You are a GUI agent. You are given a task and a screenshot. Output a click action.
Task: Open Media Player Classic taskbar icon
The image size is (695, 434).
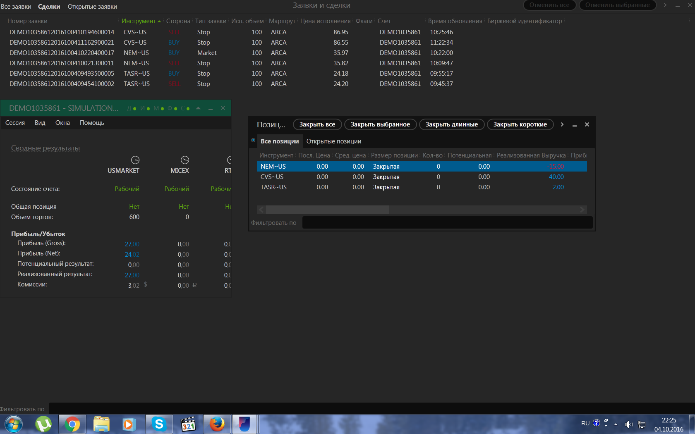click(x=188, y=424)
